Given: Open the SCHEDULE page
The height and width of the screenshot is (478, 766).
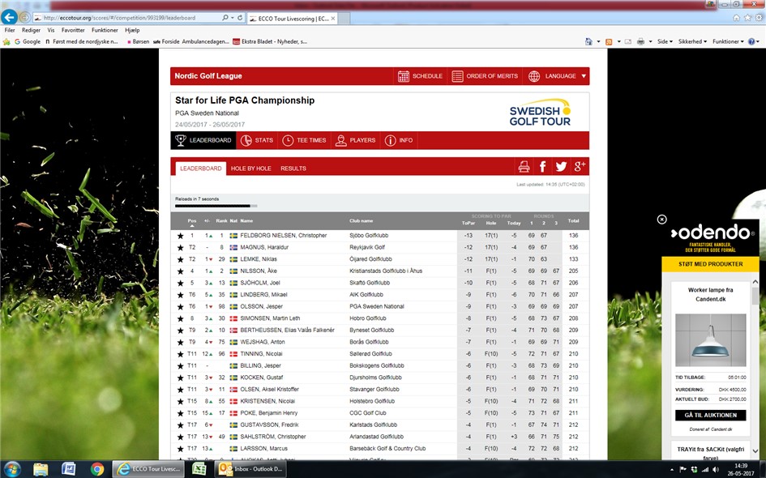Looking at the screenshot, I should tap(420, 76).
